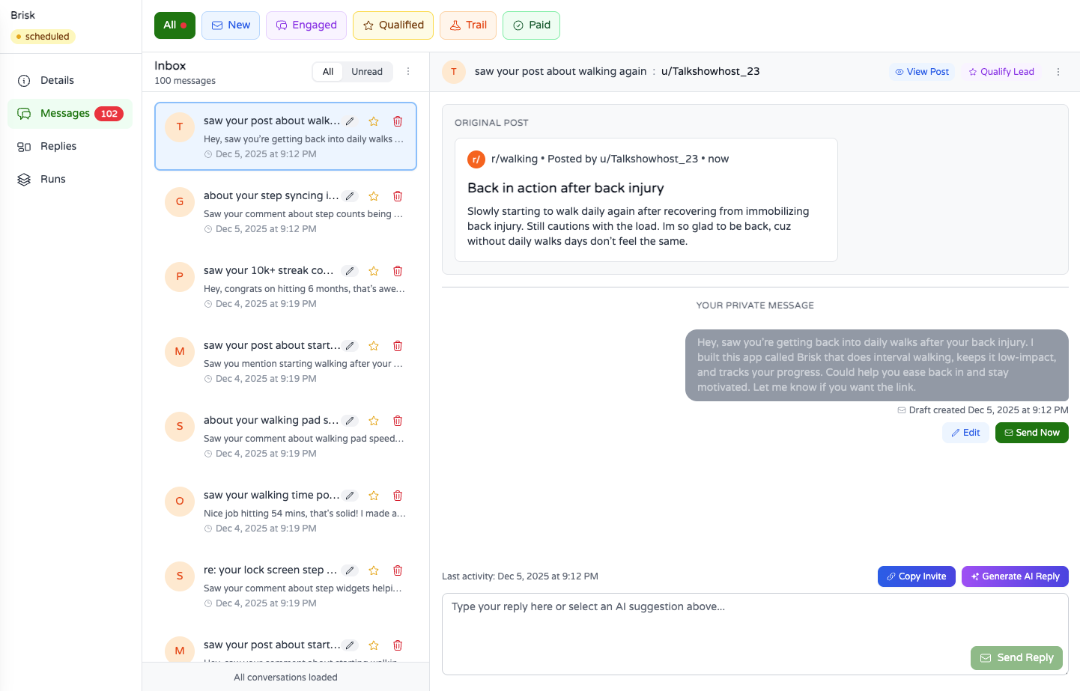Image resolution: width=1080 pixels, height=691 pixels.
Task: Click the r/walking subreddit icon
Action: click(476, 159)
